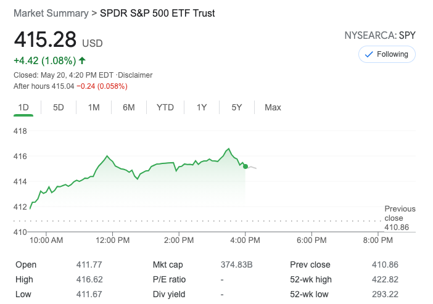The image size is (433, 304).
Task: Click the green closing-price dot on chart
Action: [x=245, y=166]
